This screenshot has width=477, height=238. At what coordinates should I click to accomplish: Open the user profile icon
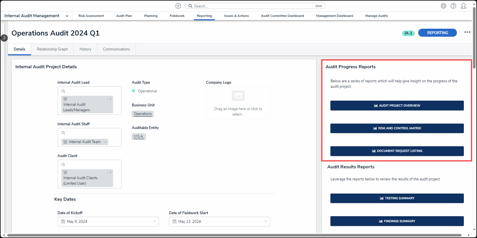463,6
